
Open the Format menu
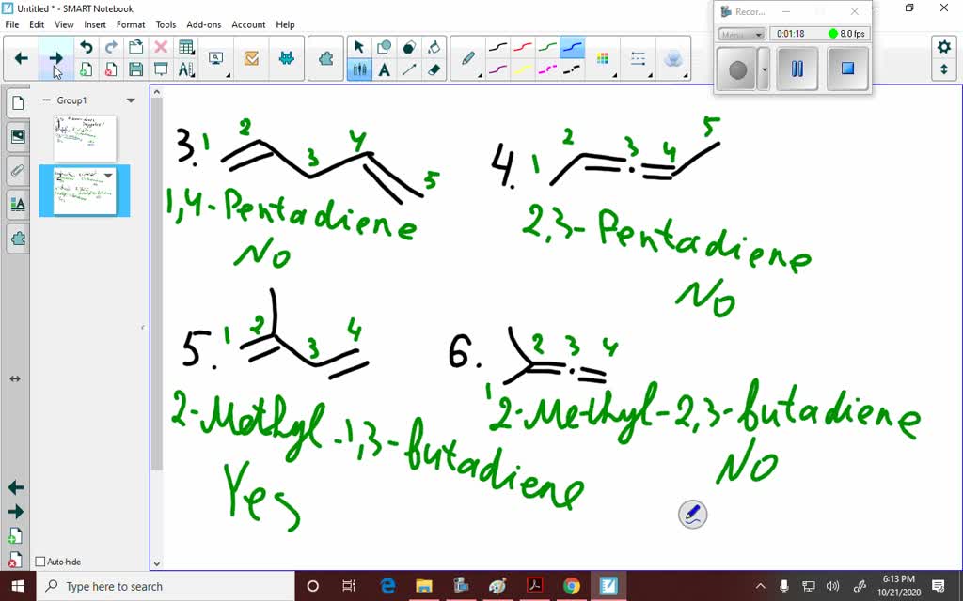point(131,24)
